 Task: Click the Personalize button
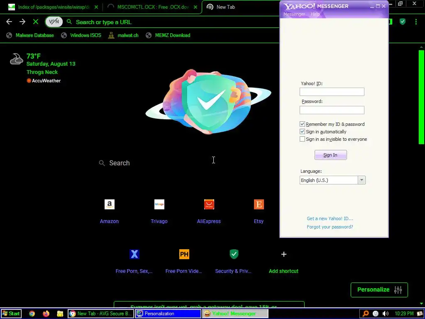click(379, 290)
